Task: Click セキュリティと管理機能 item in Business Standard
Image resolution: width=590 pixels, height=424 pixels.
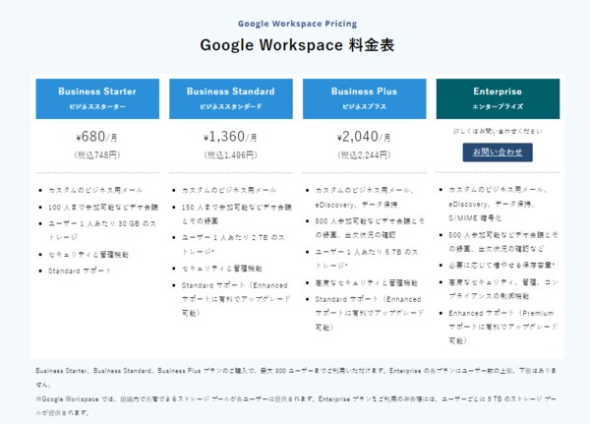Action: click(221, 269)
